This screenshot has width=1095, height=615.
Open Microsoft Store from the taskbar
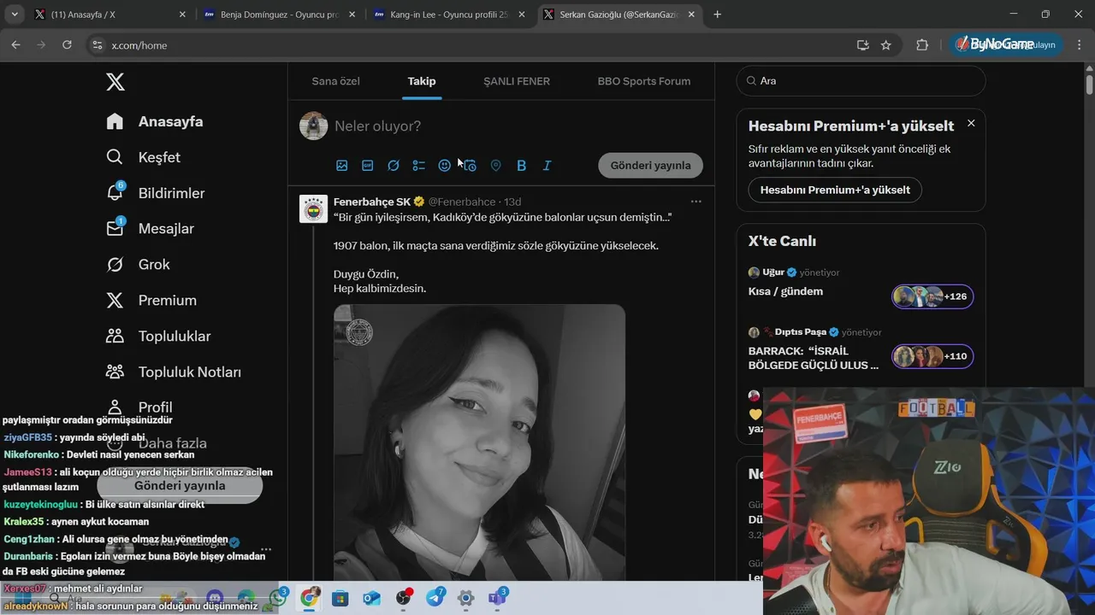pos(340,598)
